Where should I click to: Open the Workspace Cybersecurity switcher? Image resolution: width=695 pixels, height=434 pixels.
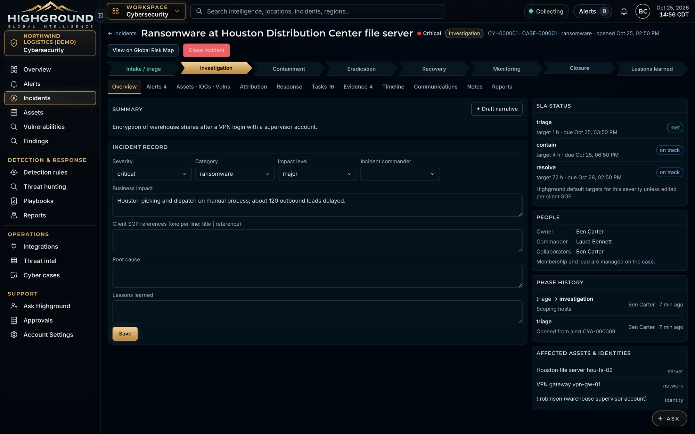click(146, 11)
